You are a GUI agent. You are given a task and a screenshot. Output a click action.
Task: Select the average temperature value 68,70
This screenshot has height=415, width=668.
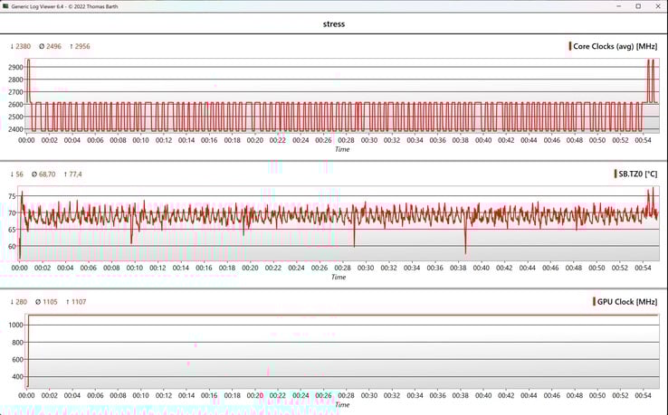47,174
